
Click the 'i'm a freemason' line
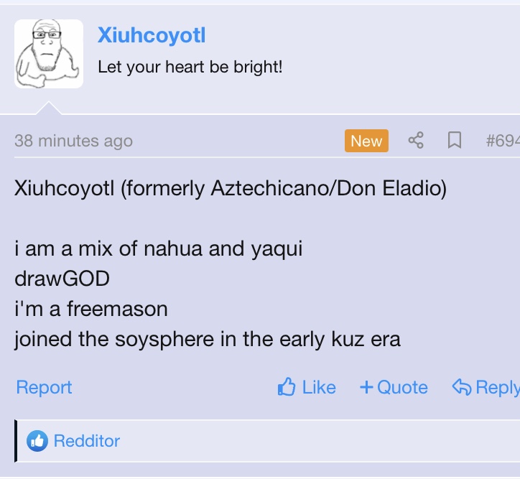tap(91, 309)
